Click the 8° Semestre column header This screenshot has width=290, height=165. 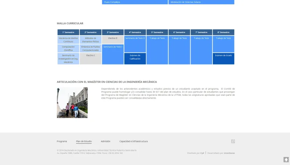(223, 32)
